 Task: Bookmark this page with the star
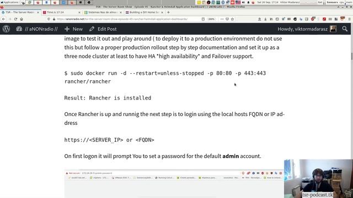tap(232, 19)
